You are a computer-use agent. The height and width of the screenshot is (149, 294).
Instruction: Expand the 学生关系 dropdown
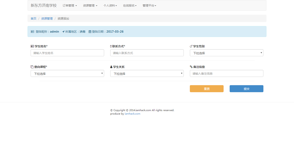[147, 74]
